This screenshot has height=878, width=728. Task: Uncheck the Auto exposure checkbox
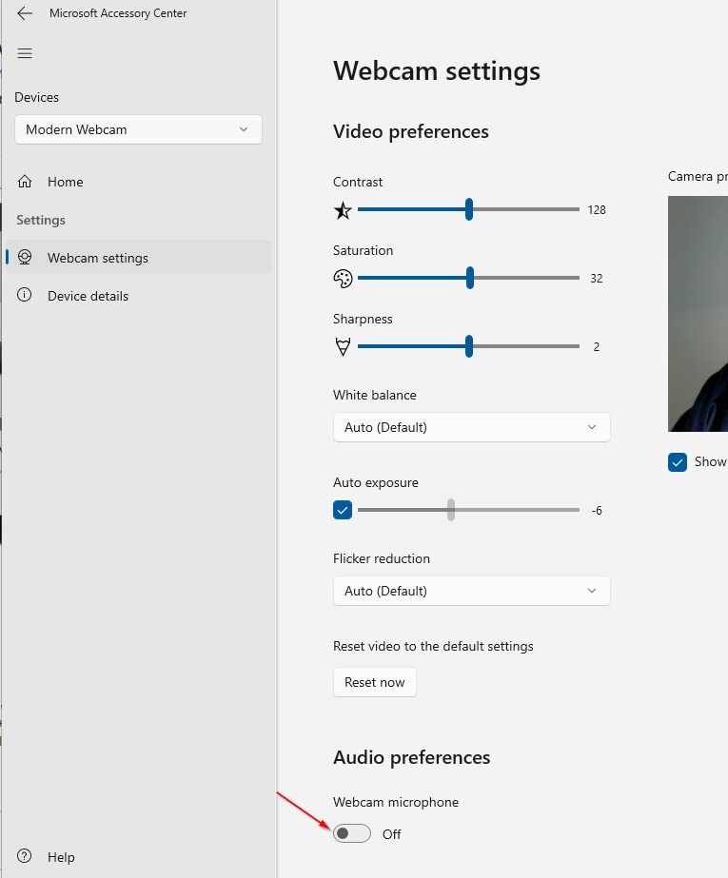(x=343, y=510)
